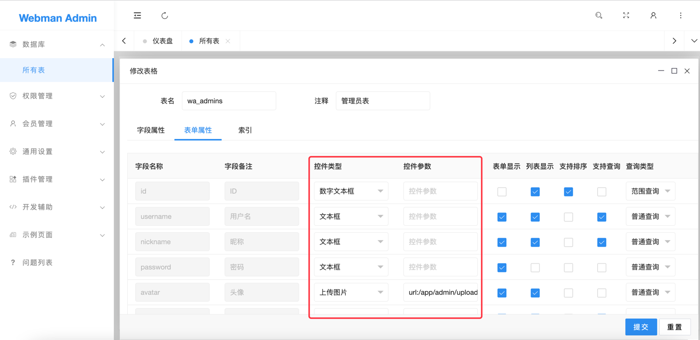Uncheck 支持查询 for username row
Image resolution: width=700 pixels, height=340 pixels.
[602, 217]
